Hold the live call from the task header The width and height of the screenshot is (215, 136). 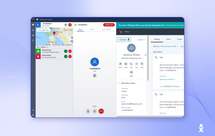coord(66,25)
